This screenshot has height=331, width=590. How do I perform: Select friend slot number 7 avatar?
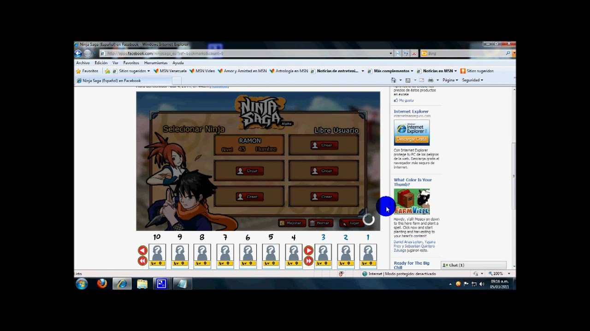click(225, 255)
